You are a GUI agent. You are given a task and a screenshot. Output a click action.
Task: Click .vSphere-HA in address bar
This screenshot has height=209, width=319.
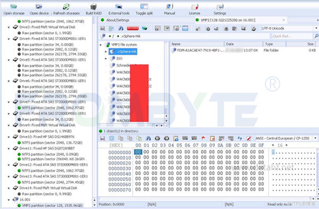coord(131,36)
